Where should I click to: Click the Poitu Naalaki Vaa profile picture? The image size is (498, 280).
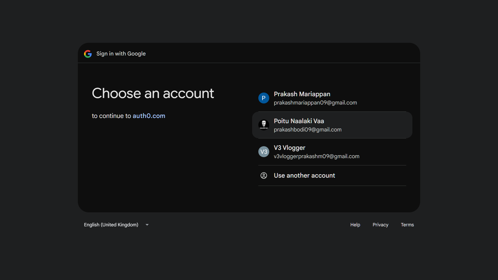pos(264,125)
